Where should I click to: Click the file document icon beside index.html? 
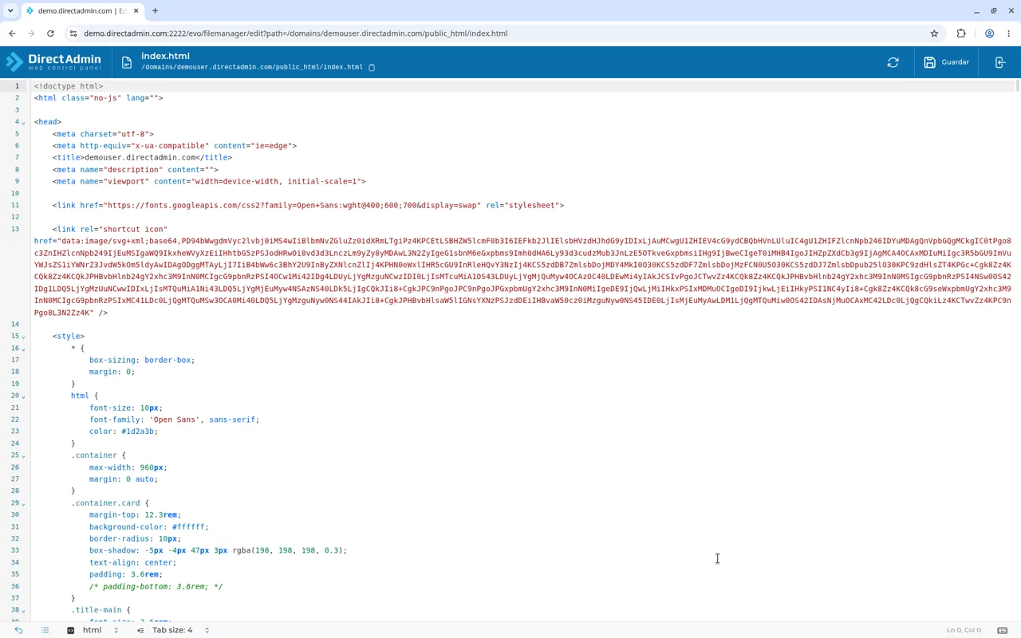pyautogui.click(x=127, y=62)
